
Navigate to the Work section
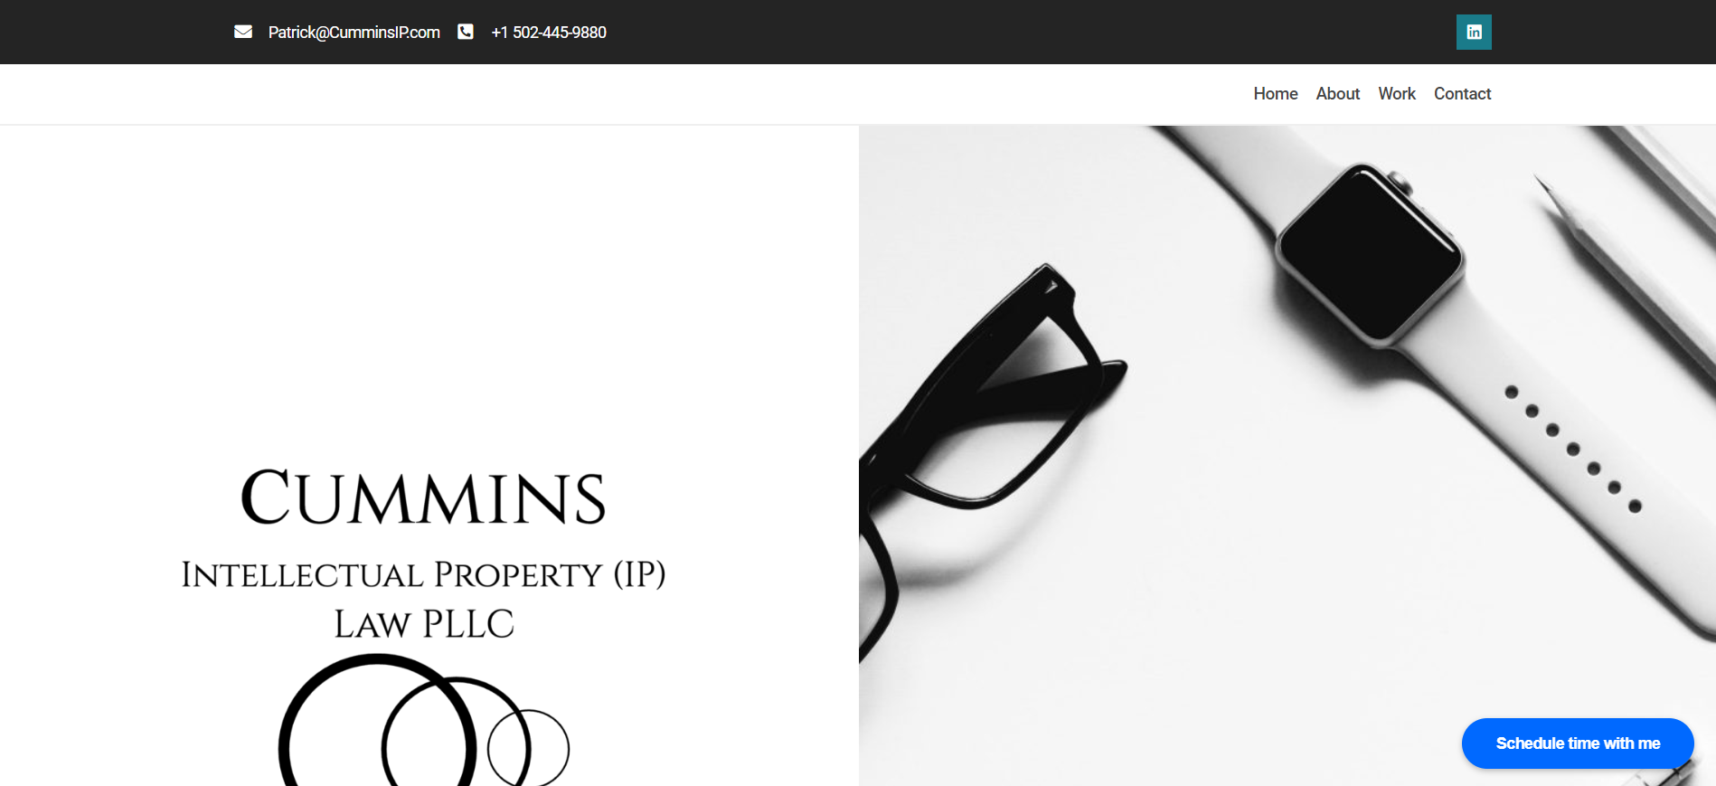pyautogui.click(x=1396, y=94)
